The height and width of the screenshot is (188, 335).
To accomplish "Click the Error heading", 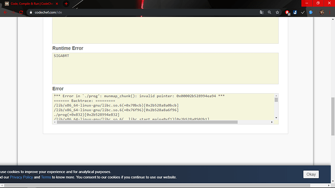I will (58, 89).
